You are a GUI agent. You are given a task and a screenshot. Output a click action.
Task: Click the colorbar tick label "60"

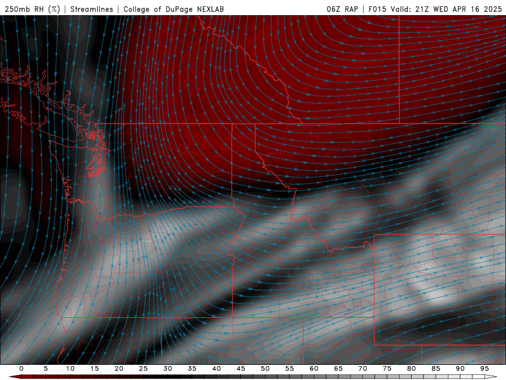pos(314,369)
